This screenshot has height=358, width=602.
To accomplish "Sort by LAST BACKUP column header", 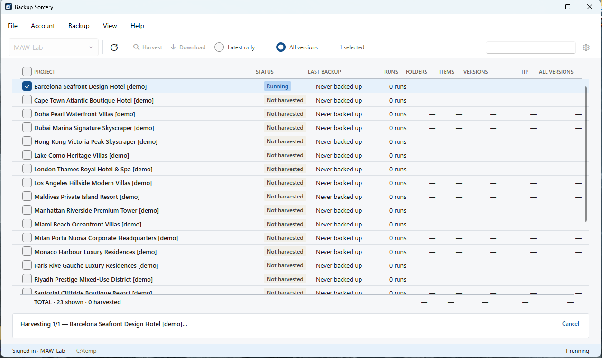I will pyautogui.click(x=324, y=72).
